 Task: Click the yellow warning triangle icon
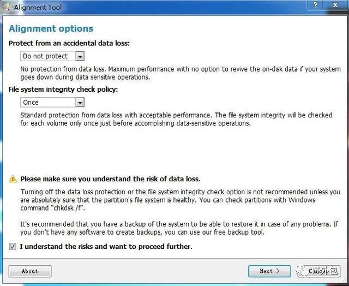[x=13, y=179]
